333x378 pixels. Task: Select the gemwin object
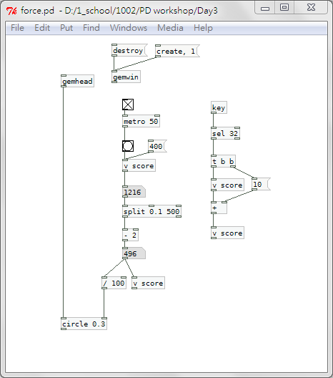point(126,77)
